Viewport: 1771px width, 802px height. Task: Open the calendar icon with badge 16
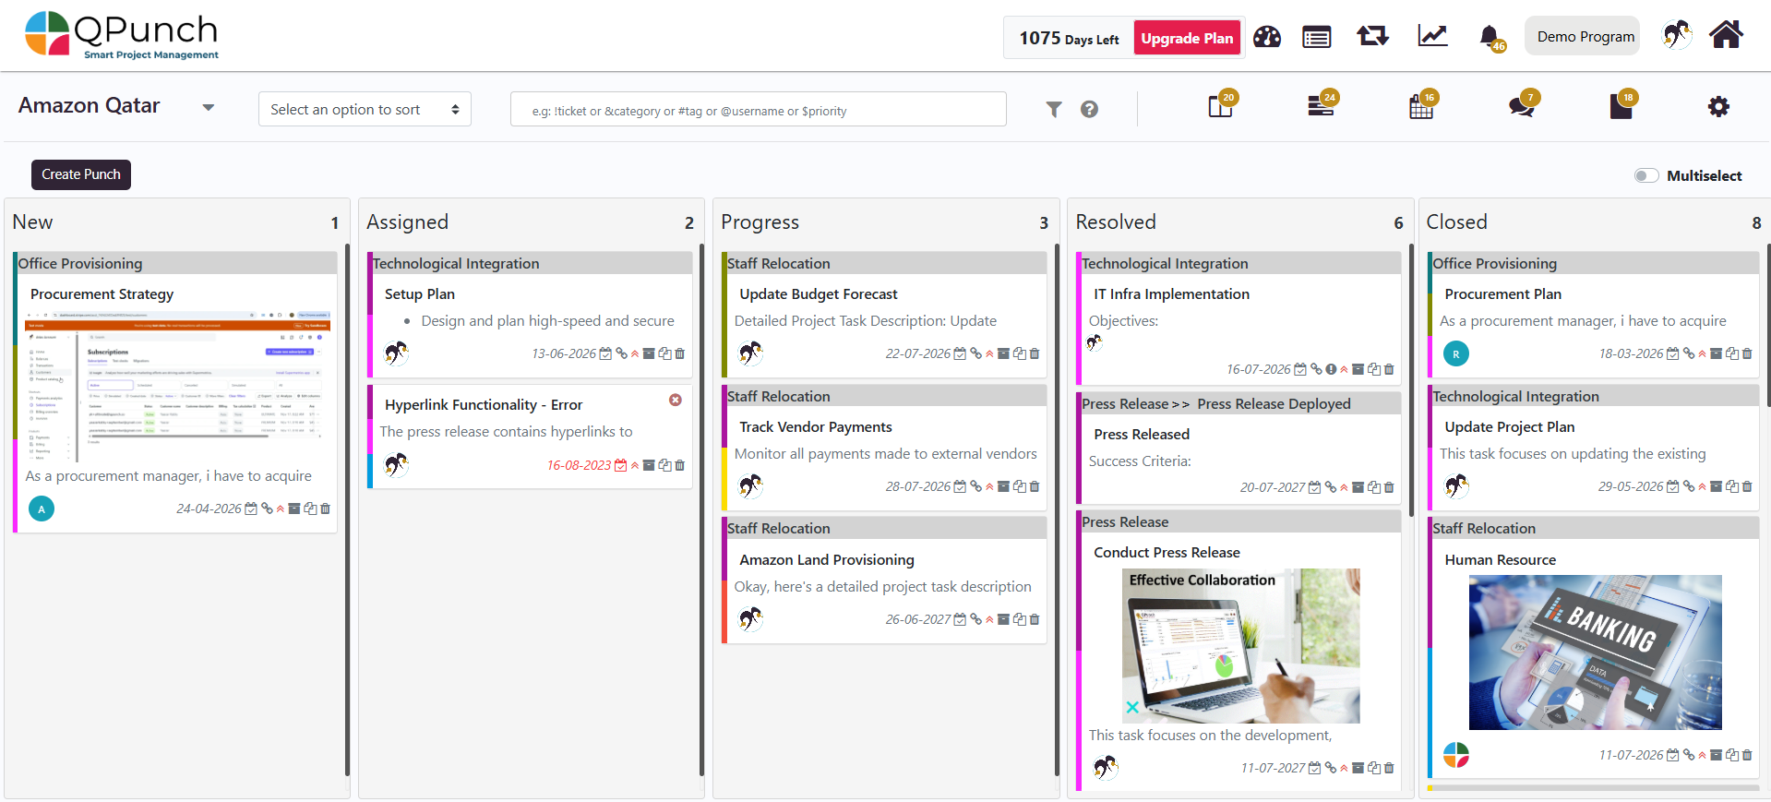1421,107
